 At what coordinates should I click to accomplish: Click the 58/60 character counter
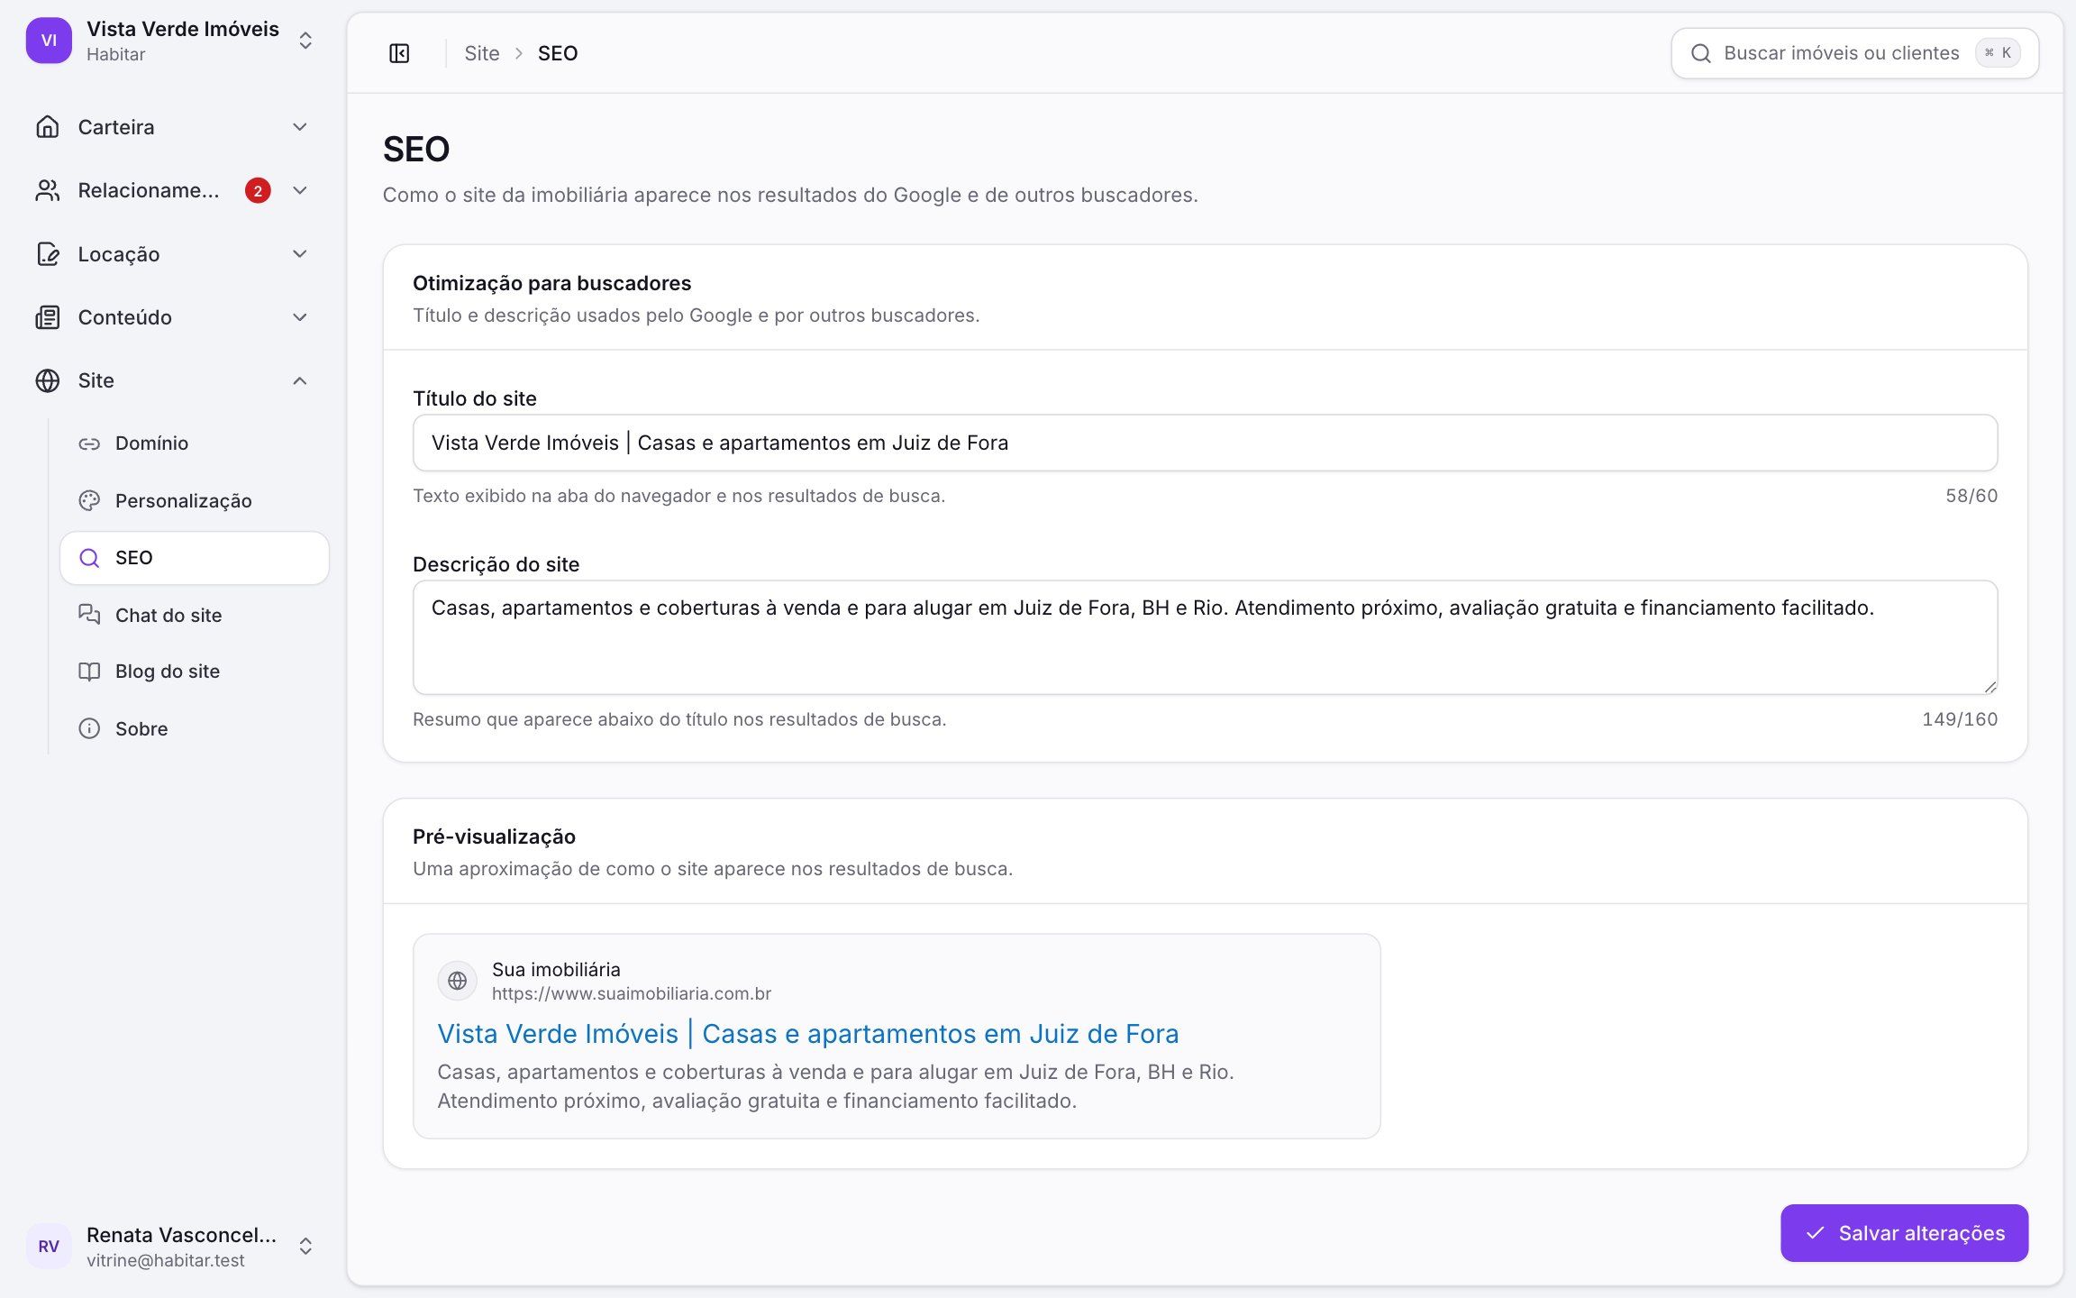[x=1971, y=496]
